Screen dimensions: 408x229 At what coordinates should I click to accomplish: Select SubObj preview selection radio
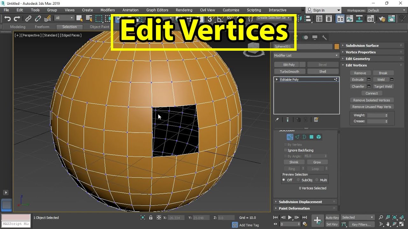tap(298, 180)
